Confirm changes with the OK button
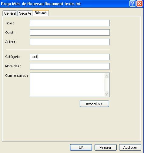Viewport: 144px width, 153px height. 81,148
